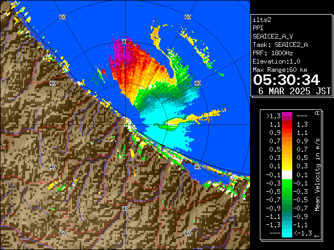Click the '<-1.3' legend value

[x=303, y=233]
